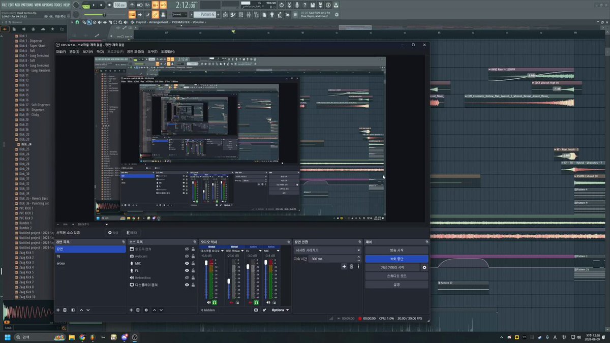Screen dimensions: 610x343
Task: Show the hidden webcam source
Action: point(187,256)
